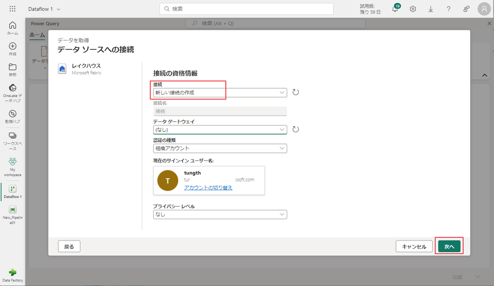
Task: Open the 認証の種類 authentication dropdown
Action: point(220,149)
